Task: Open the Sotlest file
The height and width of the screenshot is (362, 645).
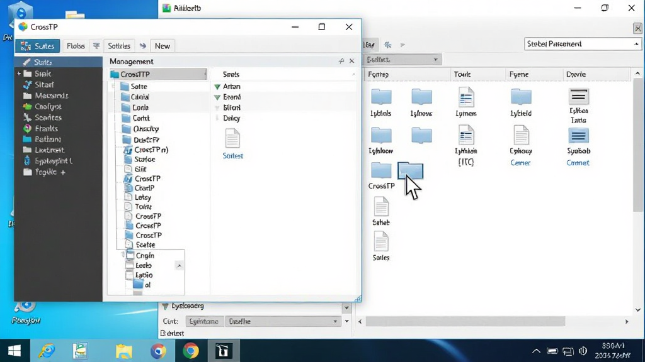Action: (232, 144)
